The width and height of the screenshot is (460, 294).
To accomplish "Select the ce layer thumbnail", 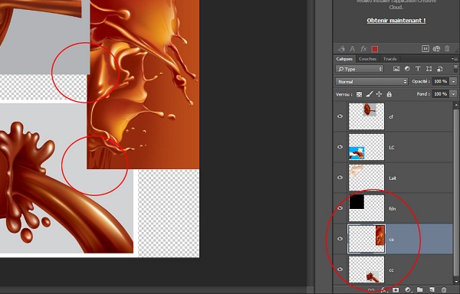I will click(x=366, y=239).
